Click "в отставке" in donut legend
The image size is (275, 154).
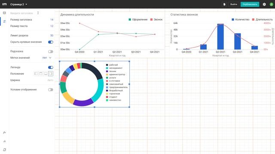[113, 81]
